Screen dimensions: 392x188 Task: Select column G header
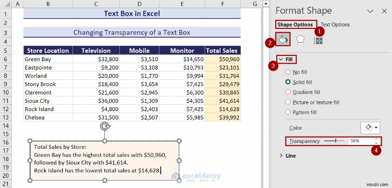255,4
